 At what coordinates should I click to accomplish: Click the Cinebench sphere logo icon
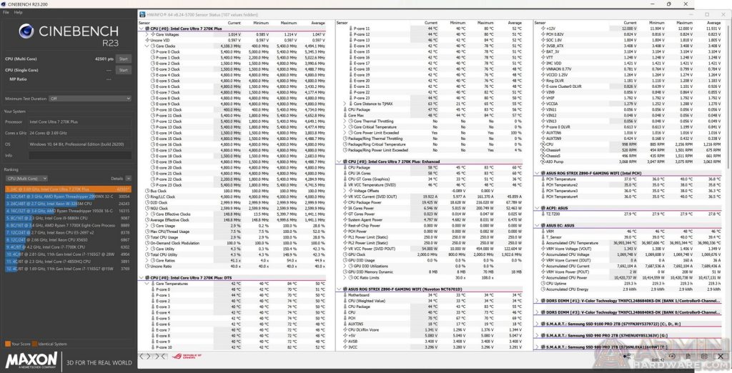pyautogui.click(x=26, y=31)
